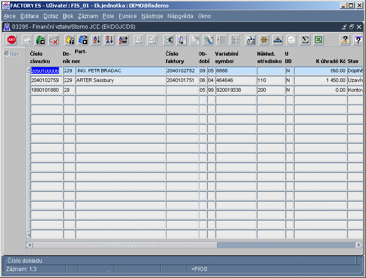
Task: Click the highlighted Číslo závazku field in first row
Action: 46,71
